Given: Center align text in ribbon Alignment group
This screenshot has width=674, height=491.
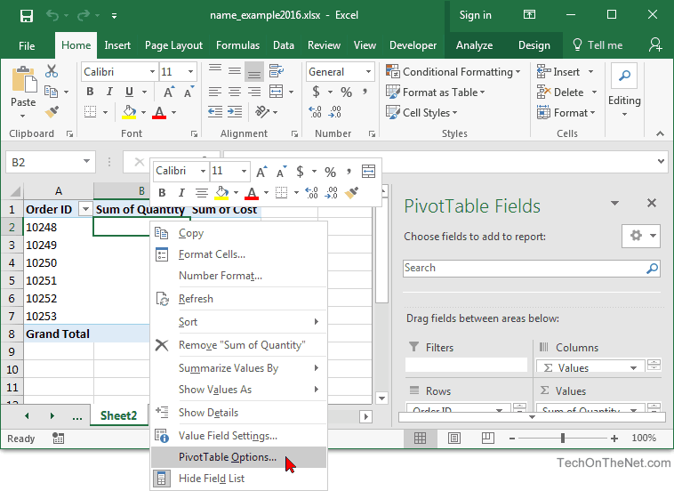Looking at the screenshot, I should 234,92.
